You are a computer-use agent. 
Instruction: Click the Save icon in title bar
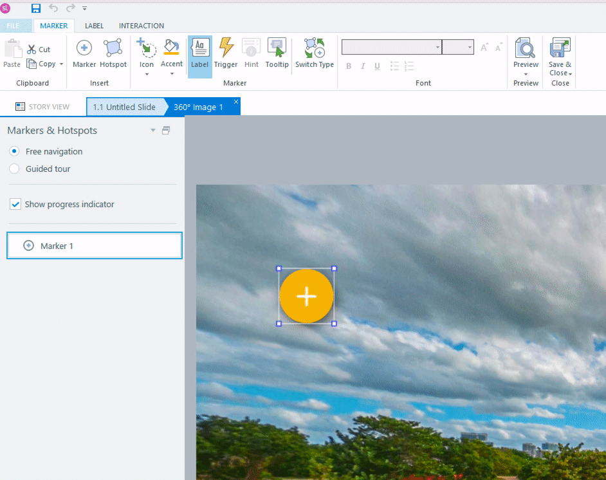[x=36, y=8]
